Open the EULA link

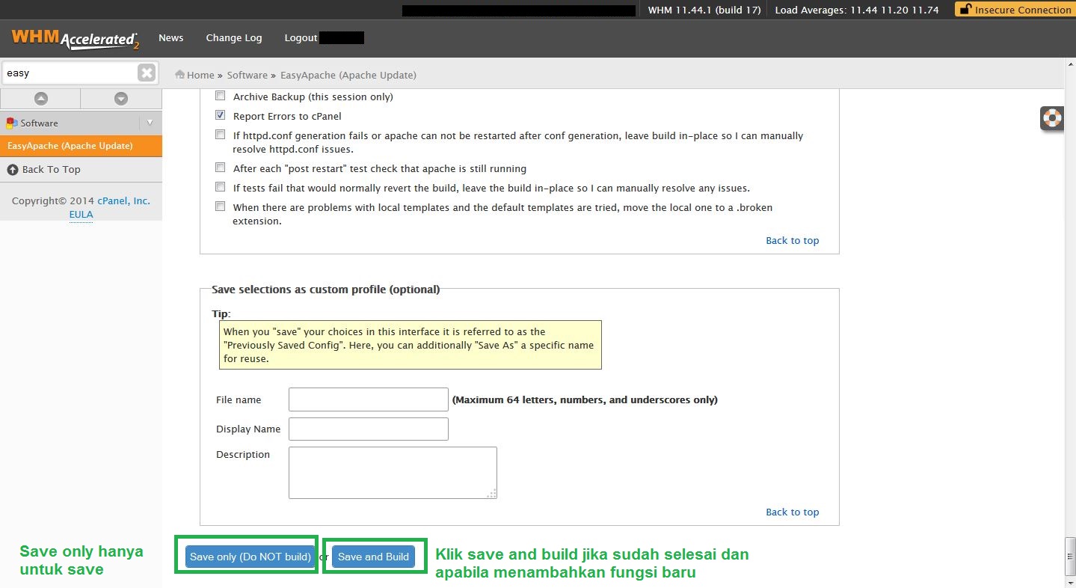point(81,214)
